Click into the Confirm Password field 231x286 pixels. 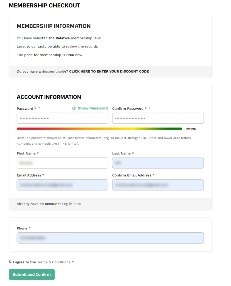158,118
